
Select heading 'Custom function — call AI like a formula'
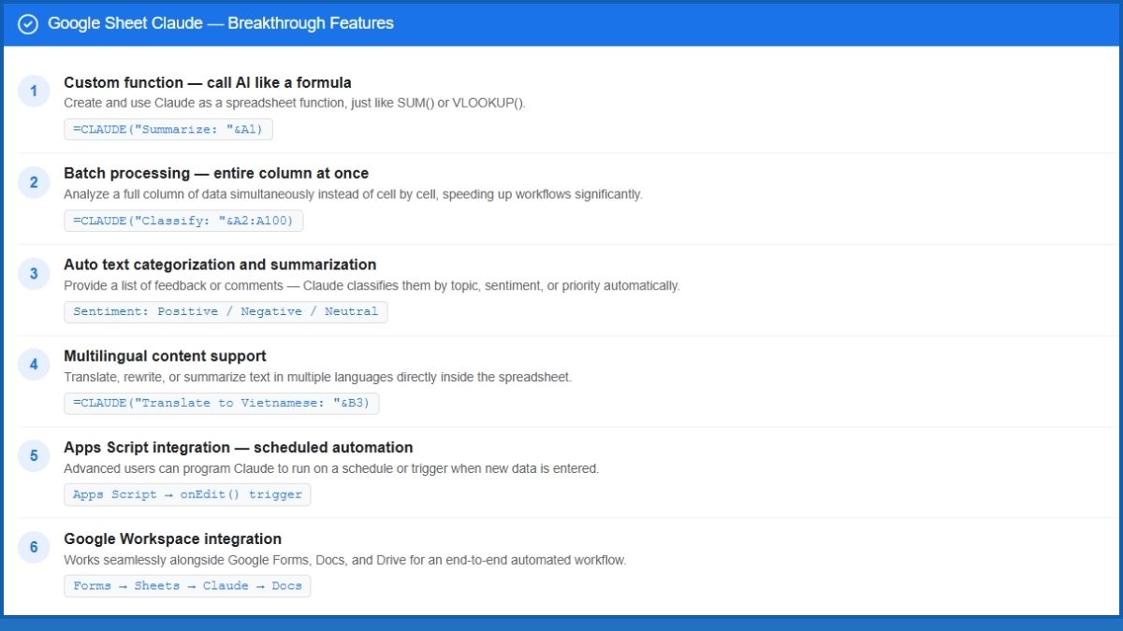click(x=208, y=82)
